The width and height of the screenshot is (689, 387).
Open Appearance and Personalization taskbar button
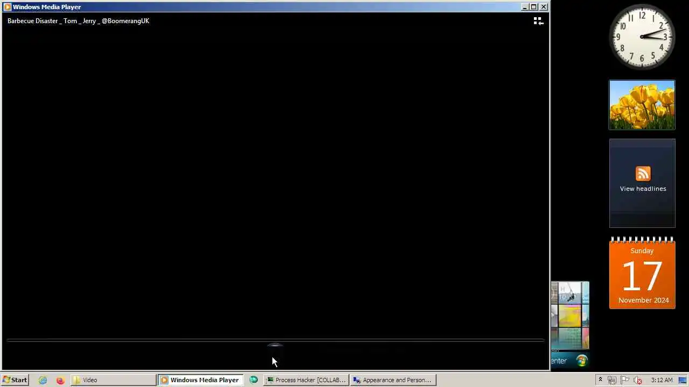point(393,380)
